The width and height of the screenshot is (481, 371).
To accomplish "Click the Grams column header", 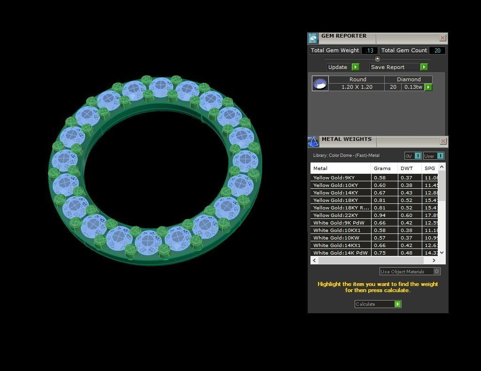I will tap(384, 168).
